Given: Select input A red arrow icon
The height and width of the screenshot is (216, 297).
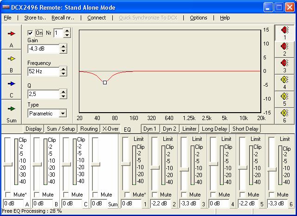Looking at the screenshot, I should click(x=12, y=34).
